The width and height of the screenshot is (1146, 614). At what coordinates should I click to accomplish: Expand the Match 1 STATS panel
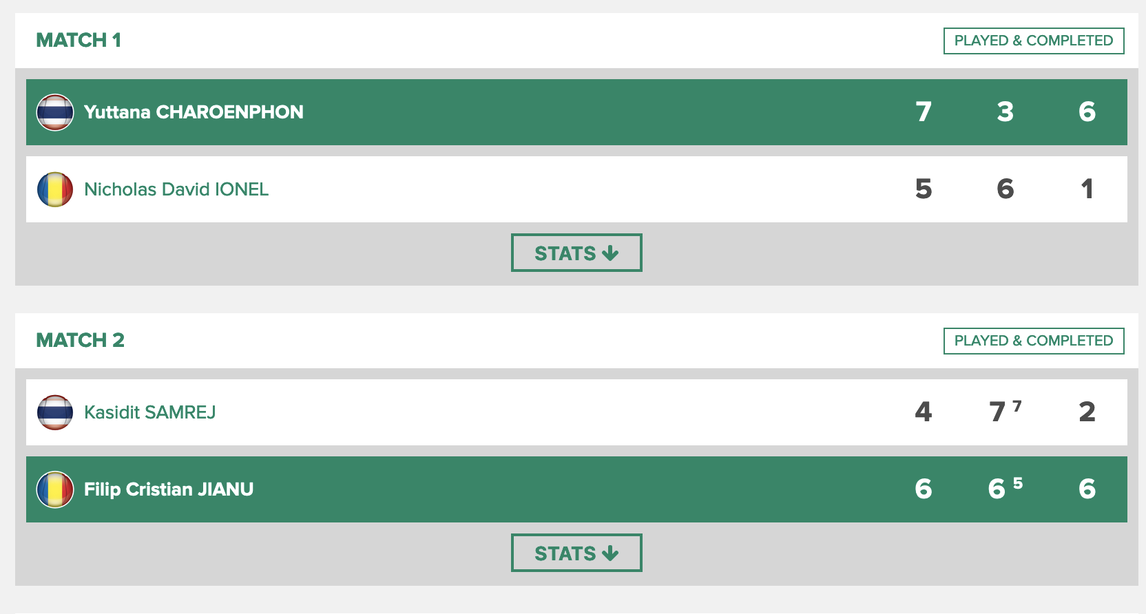(x=576, y=253)
